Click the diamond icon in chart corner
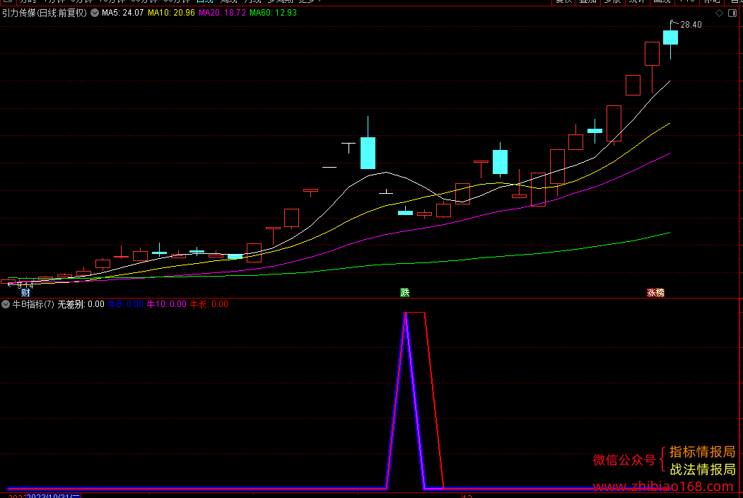Screen dimensions: 743x498 719,13
